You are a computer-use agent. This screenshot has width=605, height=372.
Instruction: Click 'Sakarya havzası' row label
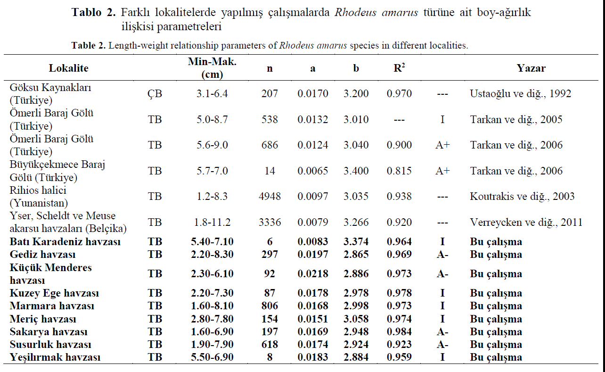[49, 332]
